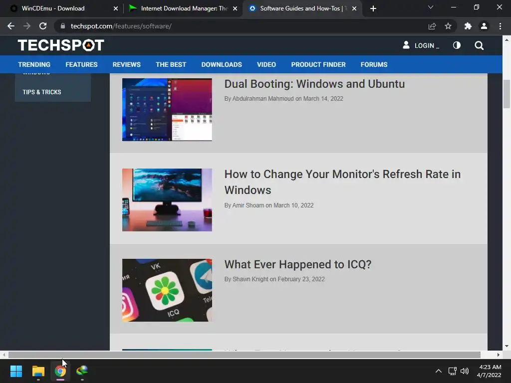511x383 pixels.
Task: Open the volume speaker tray icon
Action: point(465,371)
